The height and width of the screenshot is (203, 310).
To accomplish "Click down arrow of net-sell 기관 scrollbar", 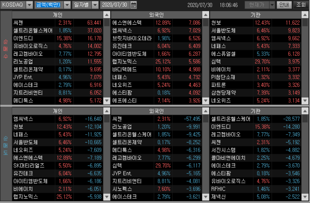I will click(x=305, y=197).
